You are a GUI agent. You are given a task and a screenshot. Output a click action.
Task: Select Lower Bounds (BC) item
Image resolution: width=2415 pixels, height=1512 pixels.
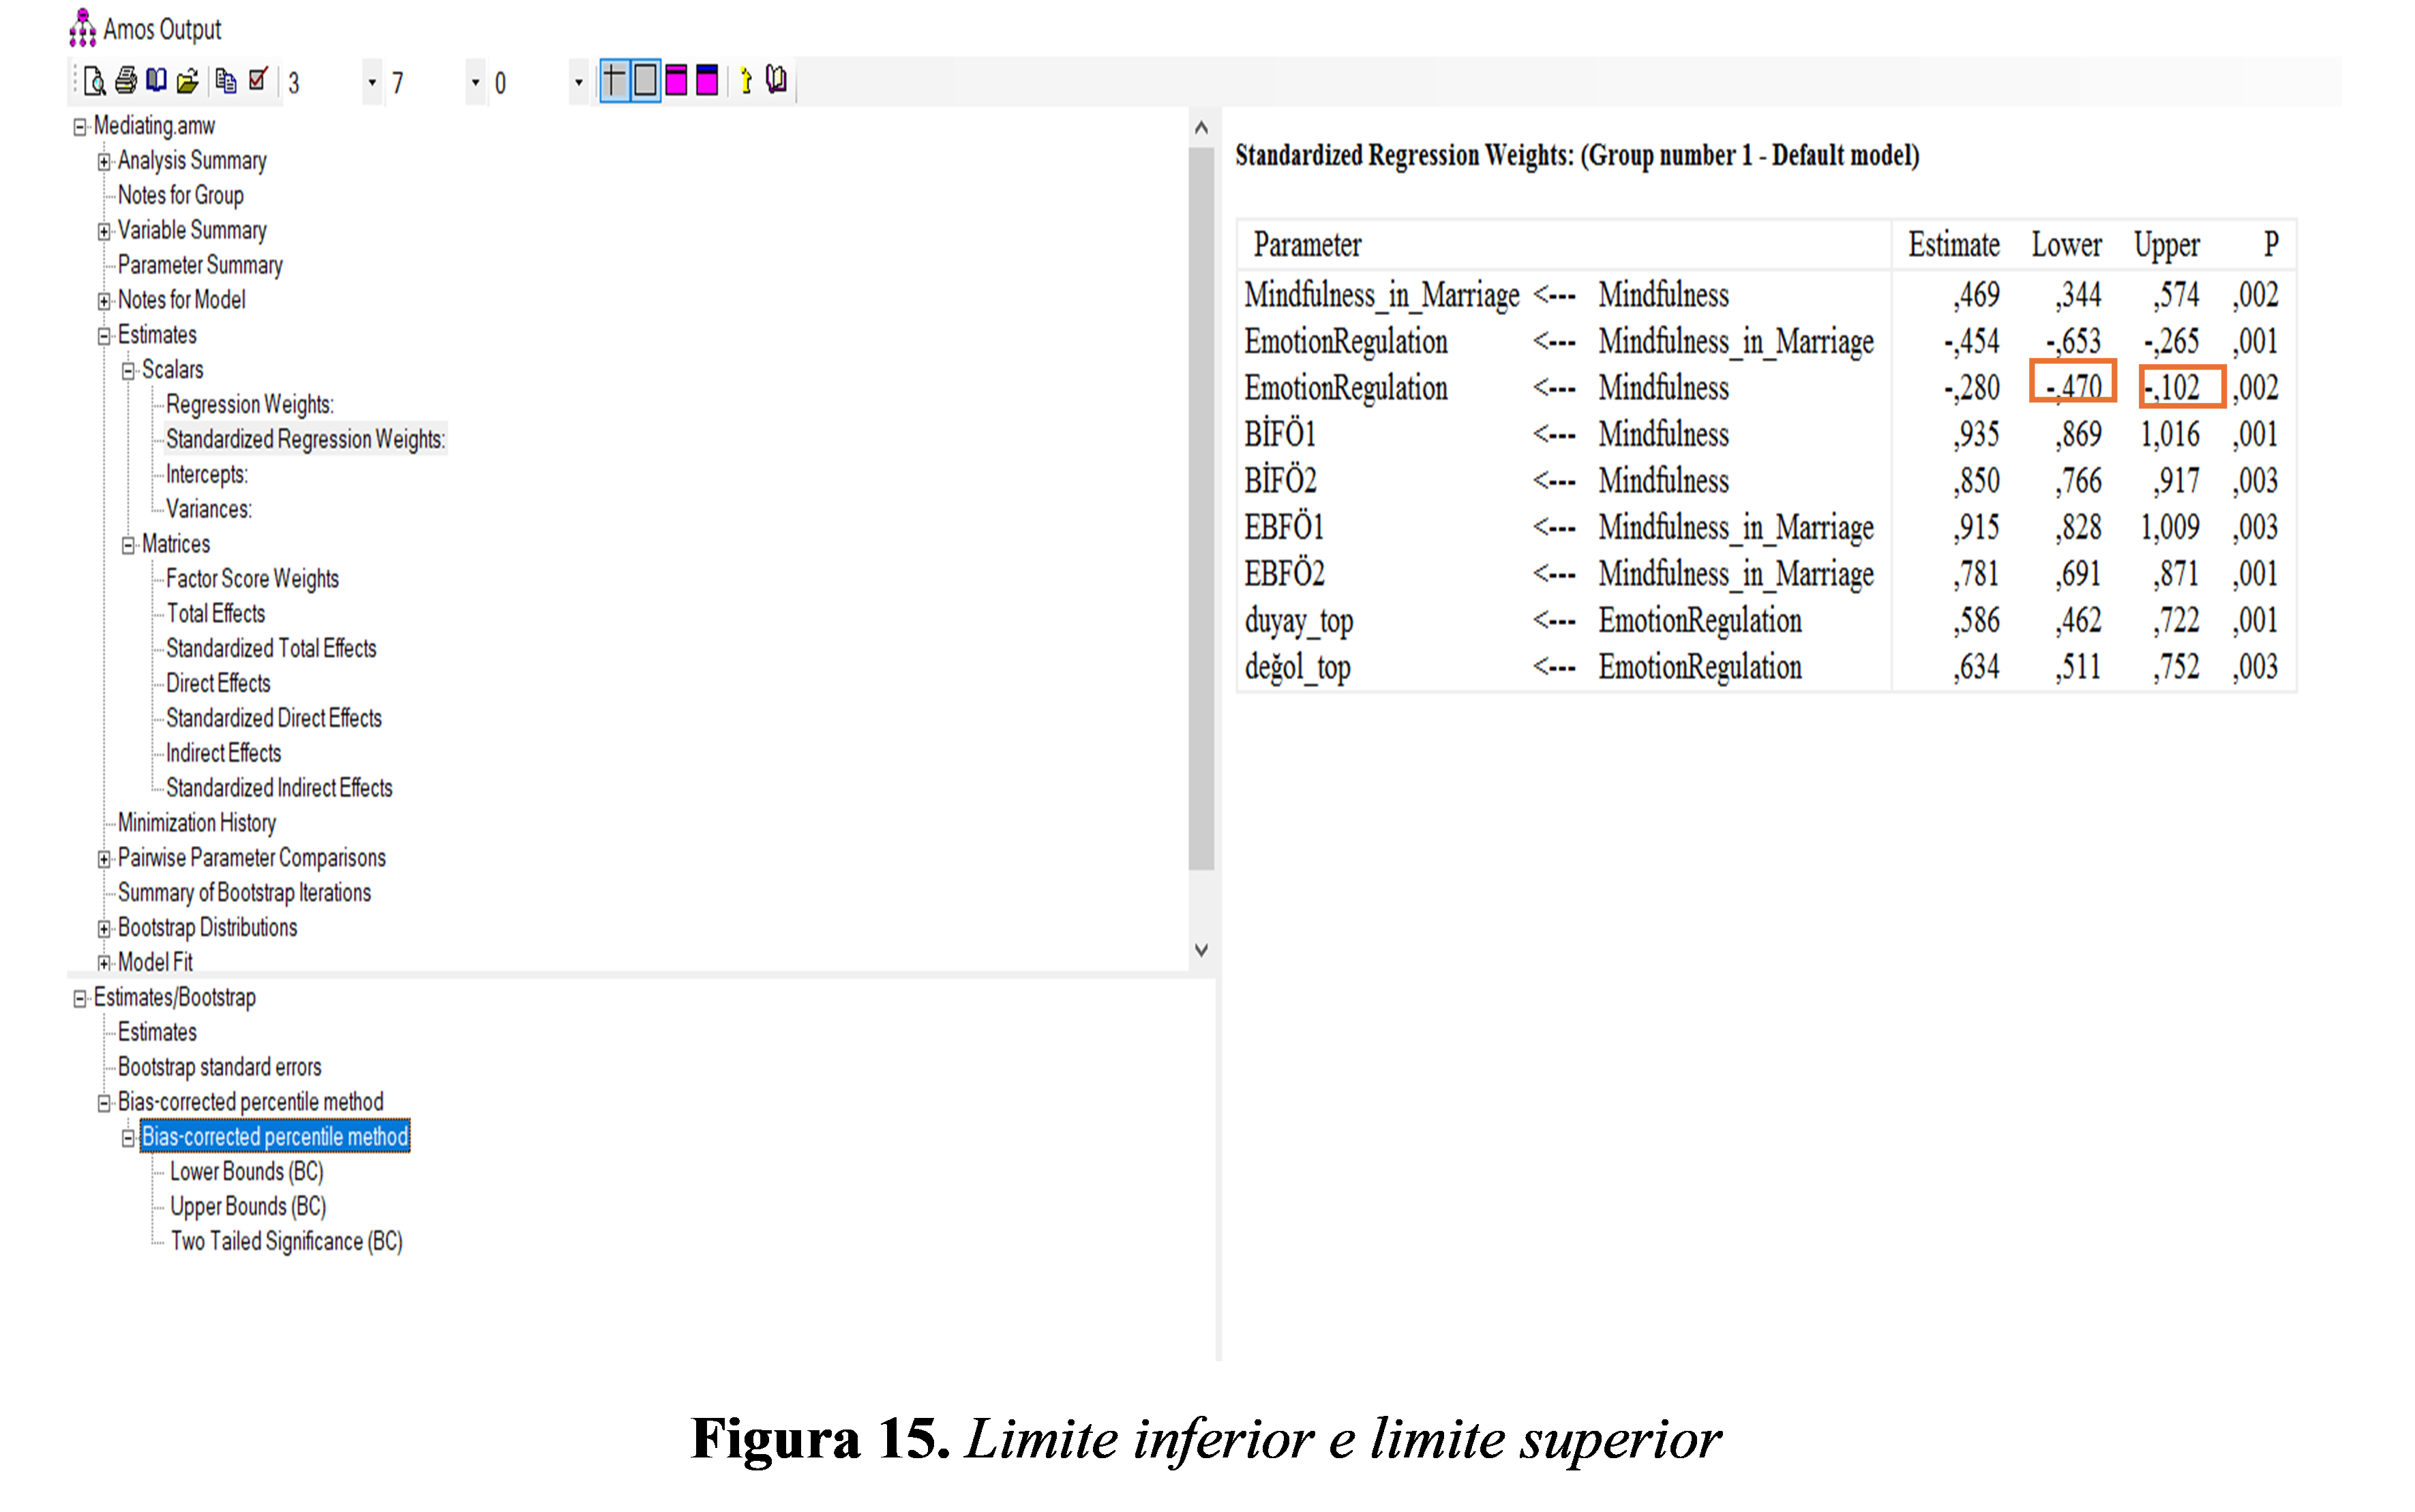(246, 1172)
